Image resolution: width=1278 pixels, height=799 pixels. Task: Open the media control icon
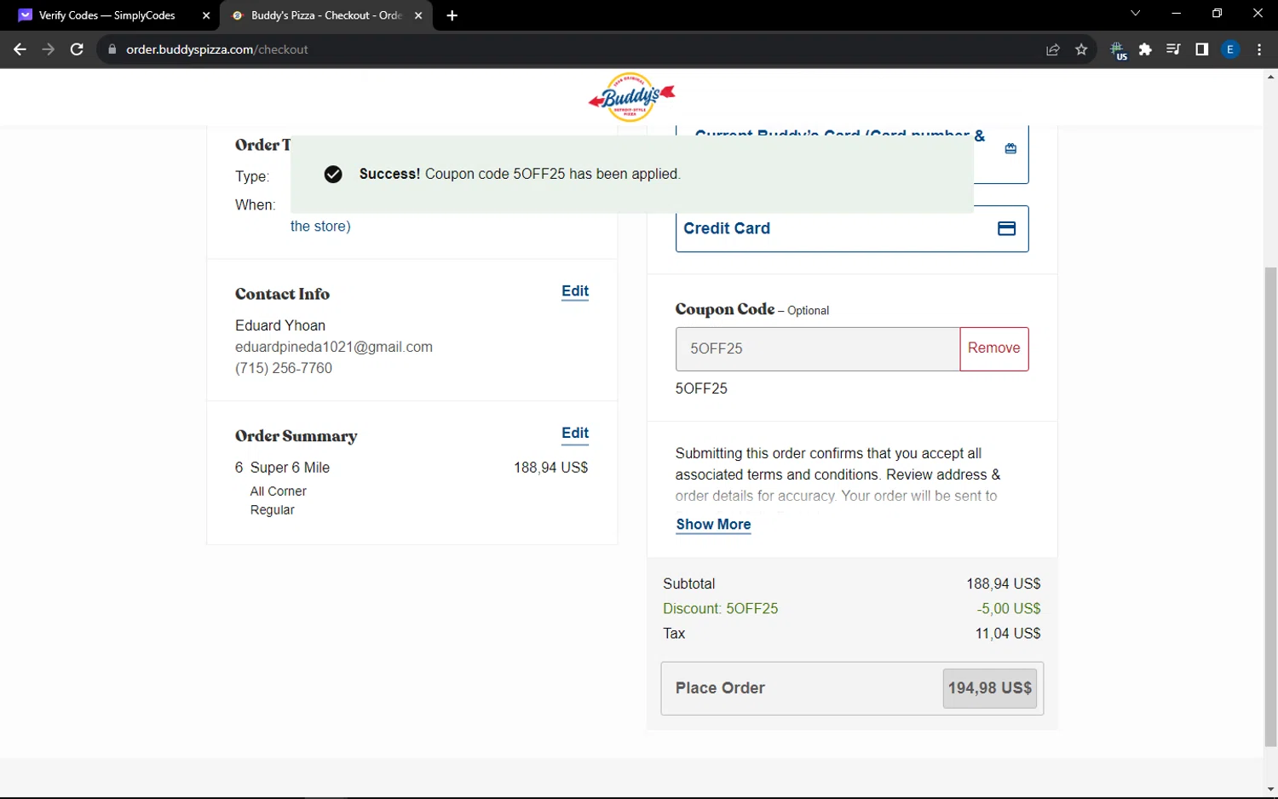1173,49
